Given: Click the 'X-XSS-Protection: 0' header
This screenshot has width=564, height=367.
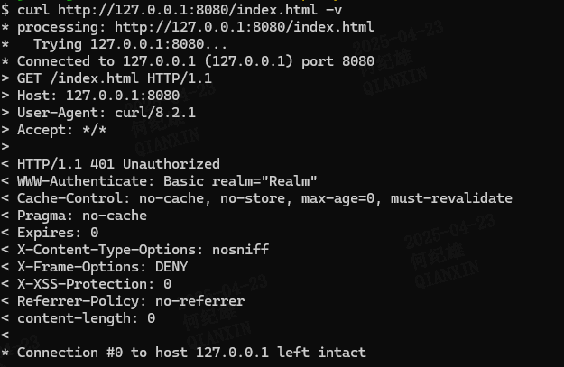Looking at the screenshot, I should click(94, 284).
